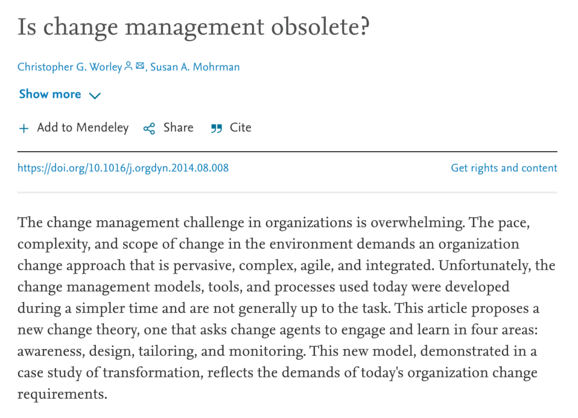Click Christopher G. Worley's name
Image resolution: width=578 pixels, height=418 pixels.
pyautogui.click(x=69, y=66)
